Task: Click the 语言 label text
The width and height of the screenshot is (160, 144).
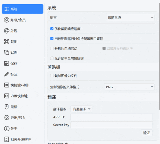Action: click(53, 18)
